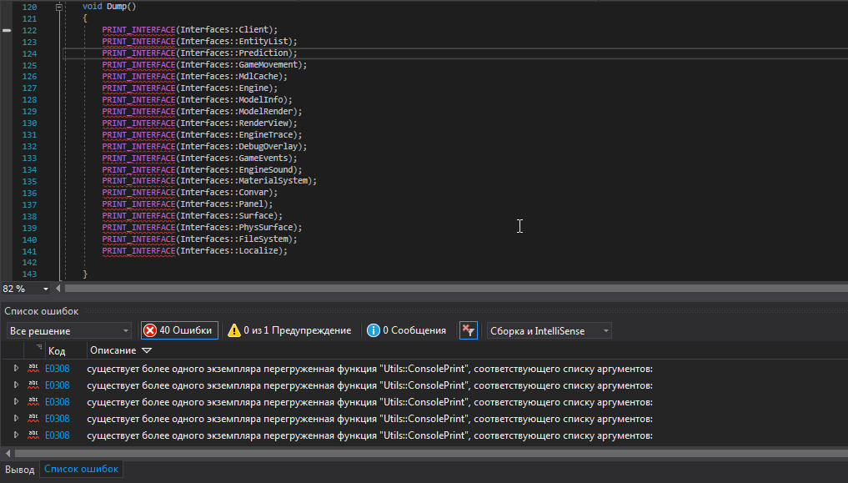Toggle the 0 Сообщения messages filter
The width and height of the screenshot is (848, 483).
407,330
